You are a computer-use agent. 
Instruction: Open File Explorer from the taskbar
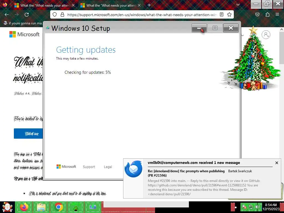pyautogui.click(x=41, y=207)
